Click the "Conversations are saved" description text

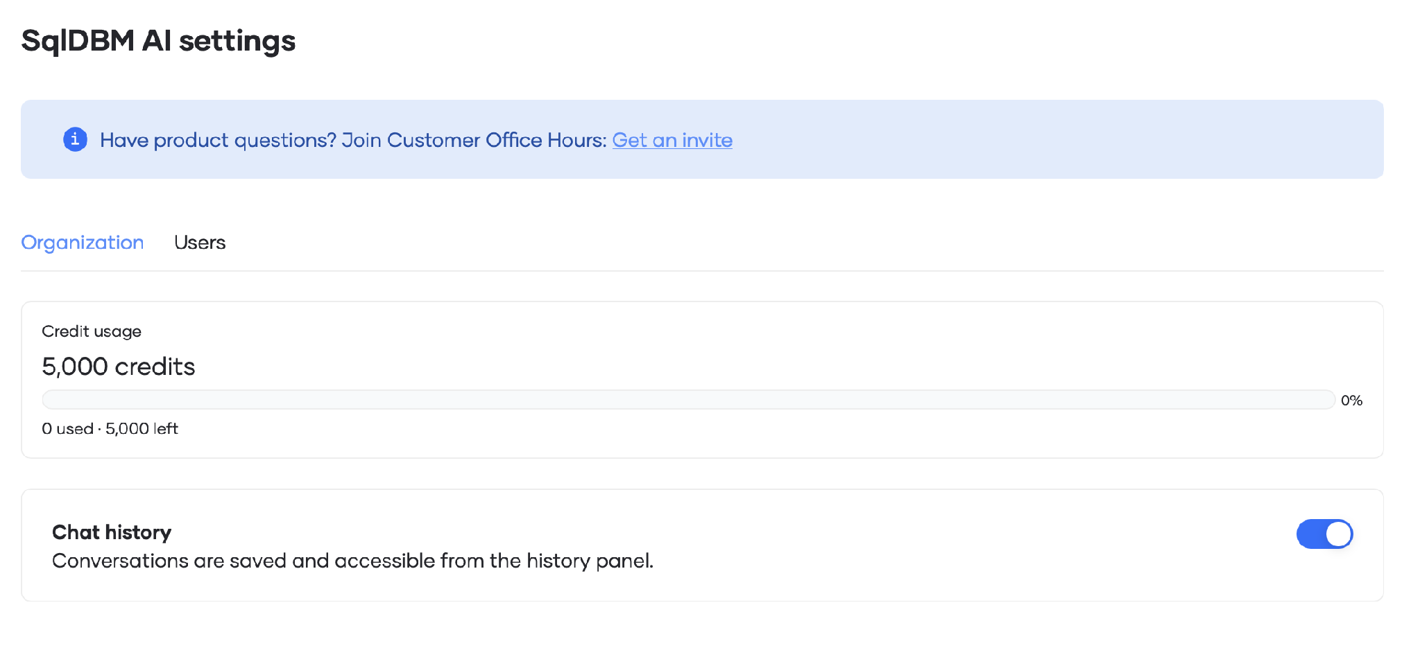(353, 561)
